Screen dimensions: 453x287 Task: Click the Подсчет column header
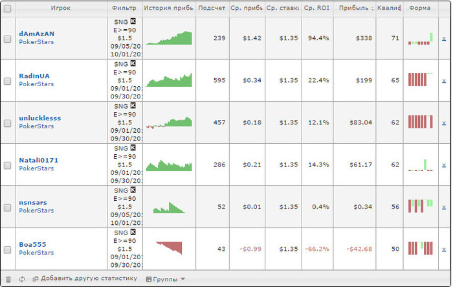212,9
